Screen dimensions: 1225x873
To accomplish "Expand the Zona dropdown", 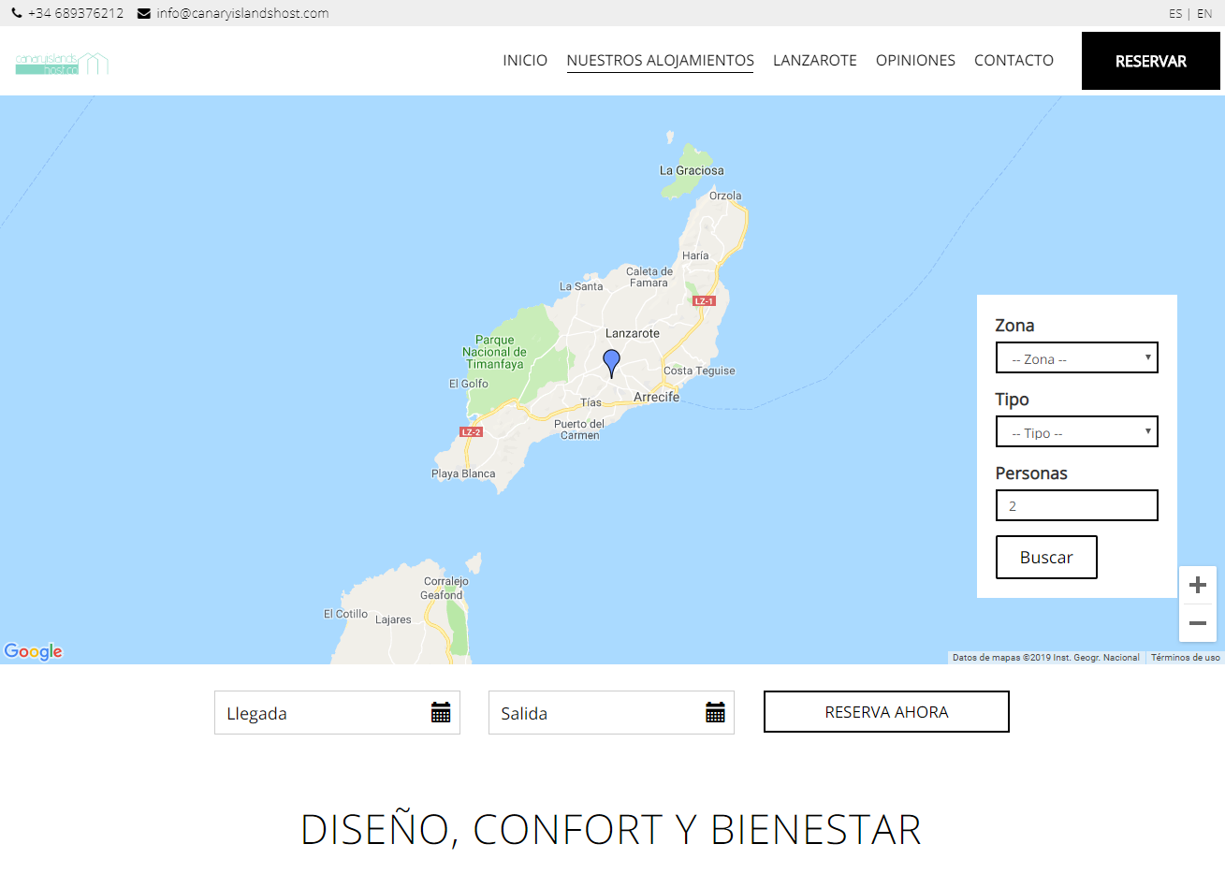I will tap(1076, 357).
